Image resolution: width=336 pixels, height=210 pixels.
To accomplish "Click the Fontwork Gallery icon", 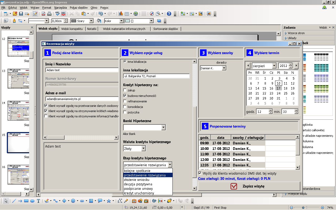I will [134, 201].
